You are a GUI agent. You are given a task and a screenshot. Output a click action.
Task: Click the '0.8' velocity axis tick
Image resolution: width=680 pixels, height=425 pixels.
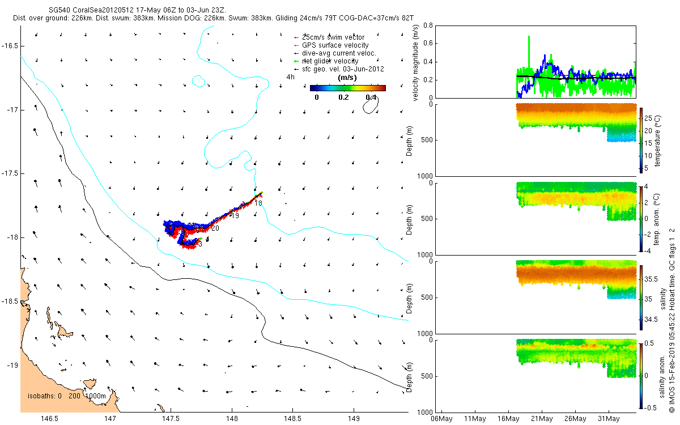click(x=428, y=26)
